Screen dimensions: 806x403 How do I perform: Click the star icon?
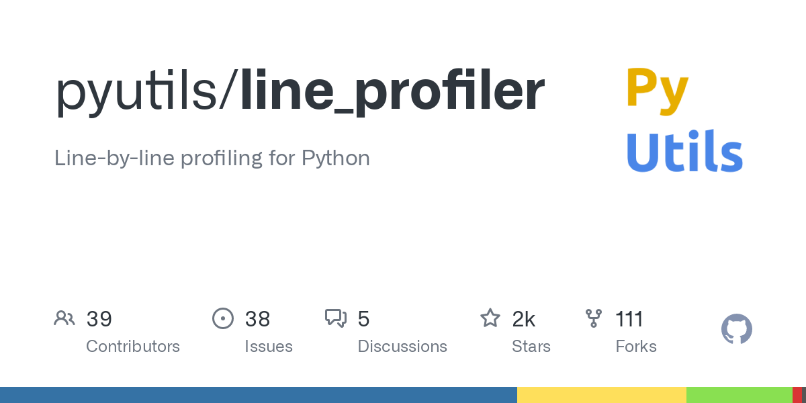click(x=490, y=318)
